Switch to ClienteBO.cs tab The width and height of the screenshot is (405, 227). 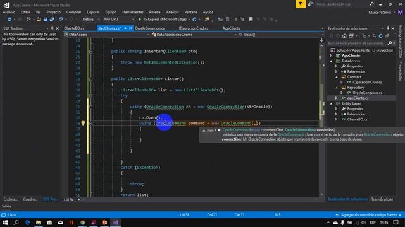coord(74,28)
